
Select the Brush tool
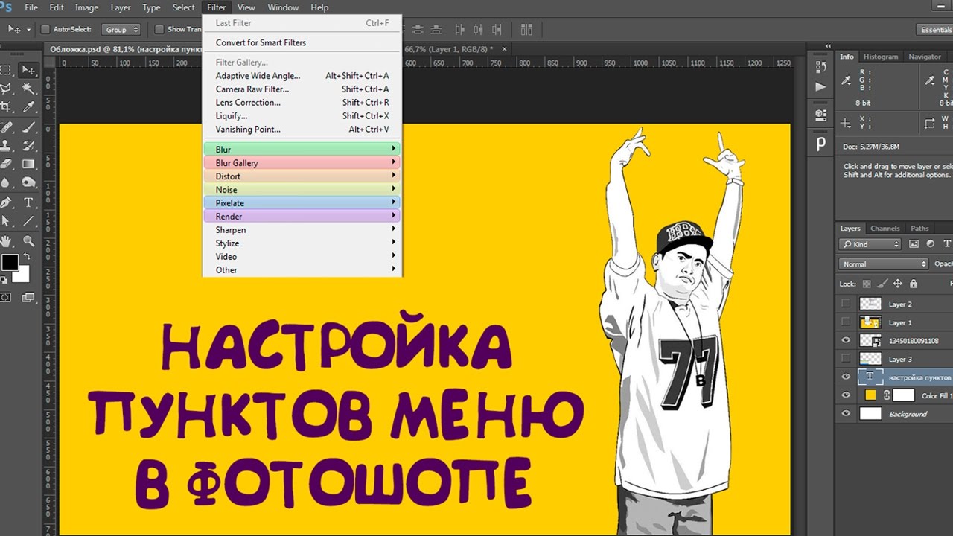click(x=28, y=127)
